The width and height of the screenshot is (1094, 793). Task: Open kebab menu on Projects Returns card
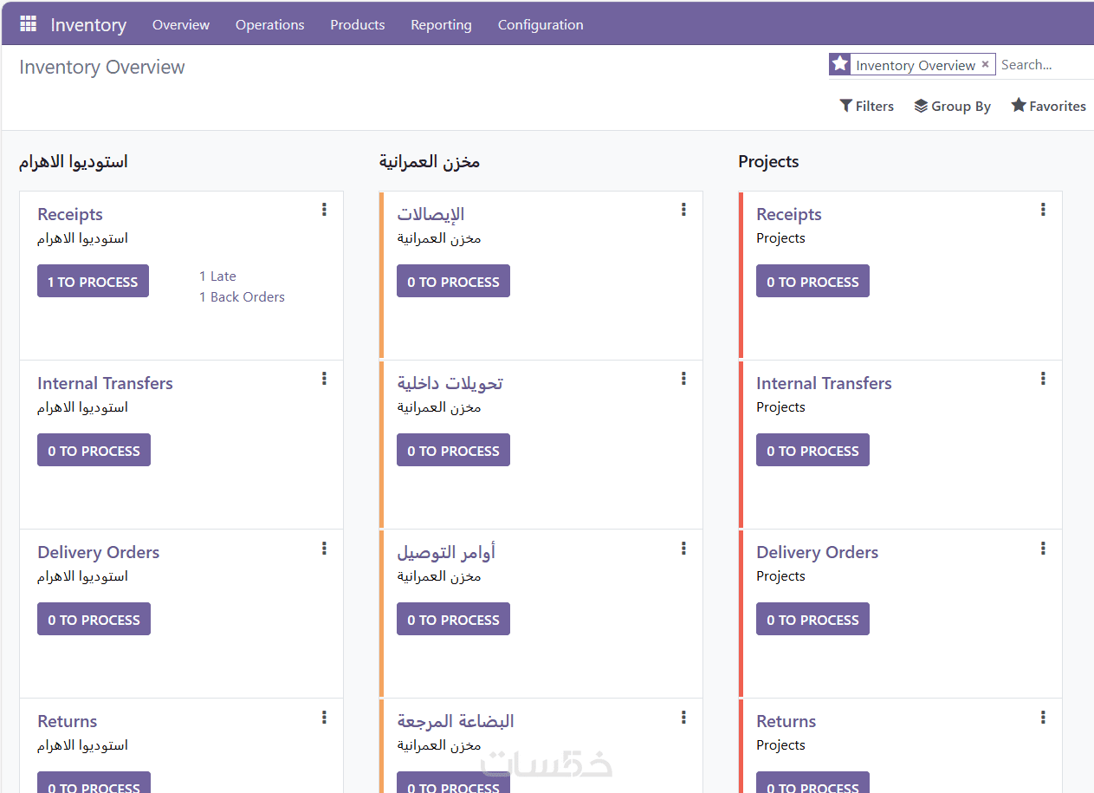click(x=1043, y=717)
